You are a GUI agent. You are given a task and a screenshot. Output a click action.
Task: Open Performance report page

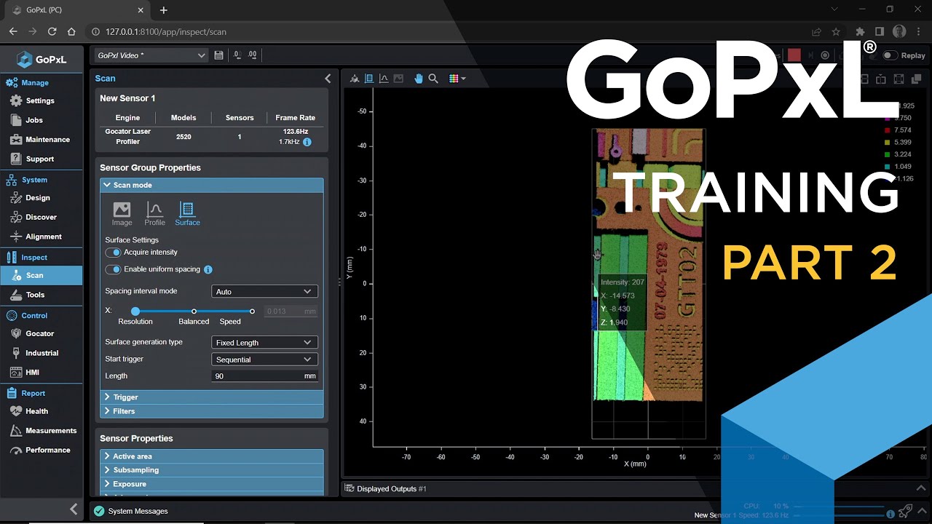(x=42, y=450)
